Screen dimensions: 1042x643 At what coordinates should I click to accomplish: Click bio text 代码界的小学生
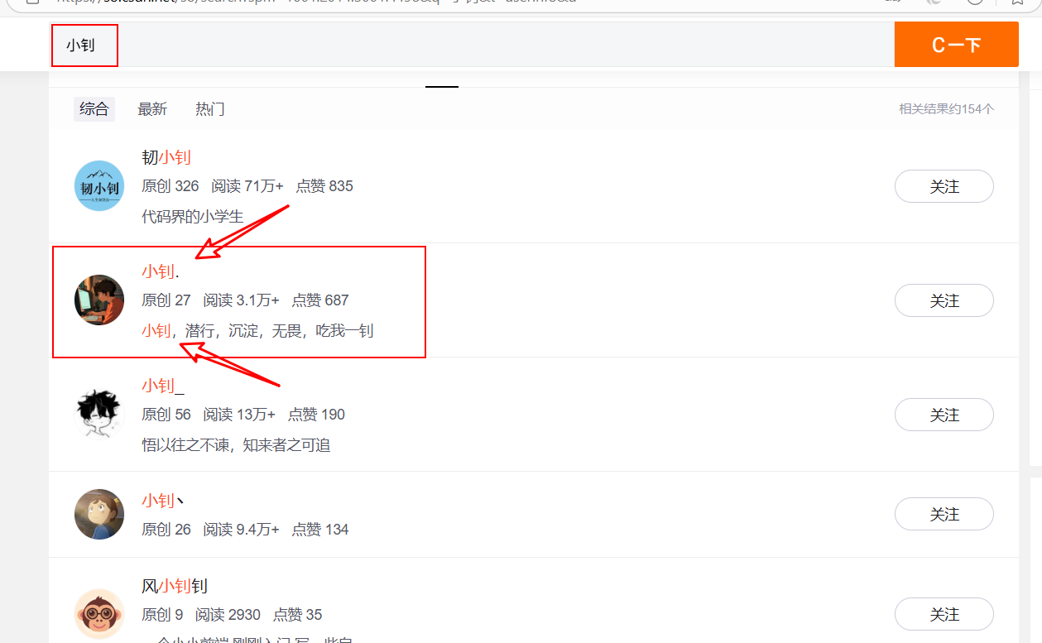tap(193, 217)
